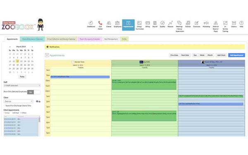Go to the Clients section icon
The width and height of the screenshot is (248, 155).
(x=109, y=23)
